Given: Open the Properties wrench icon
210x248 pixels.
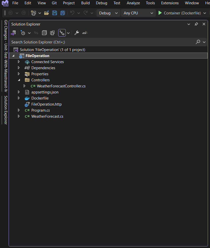Looking at the screenshot, I should [77, 33].
